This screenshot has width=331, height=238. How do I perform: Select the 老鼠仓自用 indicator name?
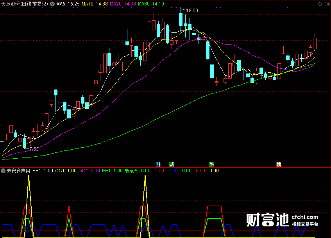[x=18, y=171]
